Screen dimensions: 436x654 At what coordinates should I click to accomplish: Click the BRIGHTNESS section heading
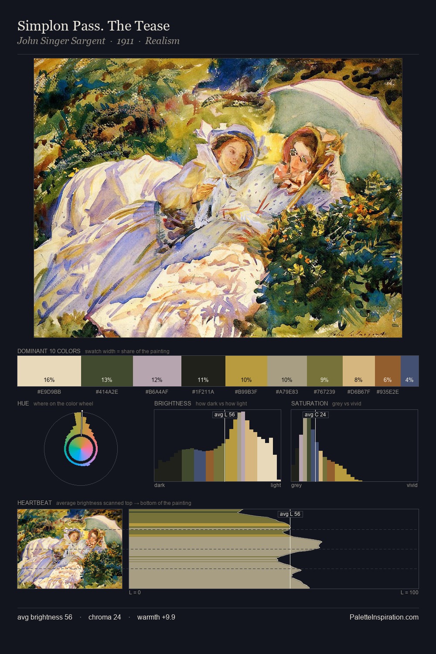pyautogui.click(x=173, y=403)
